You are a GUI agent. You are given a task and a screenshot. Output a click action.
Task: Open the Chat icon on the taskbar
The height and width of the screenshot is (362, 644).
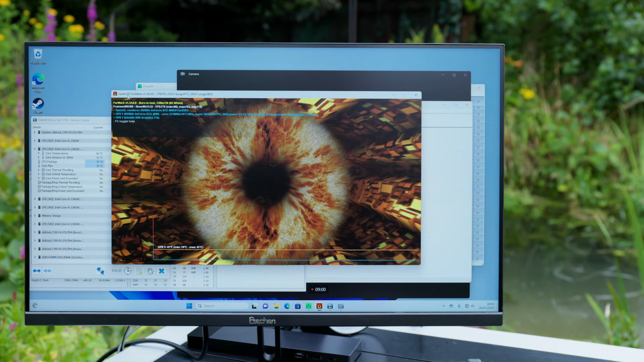tap(265, 306)
